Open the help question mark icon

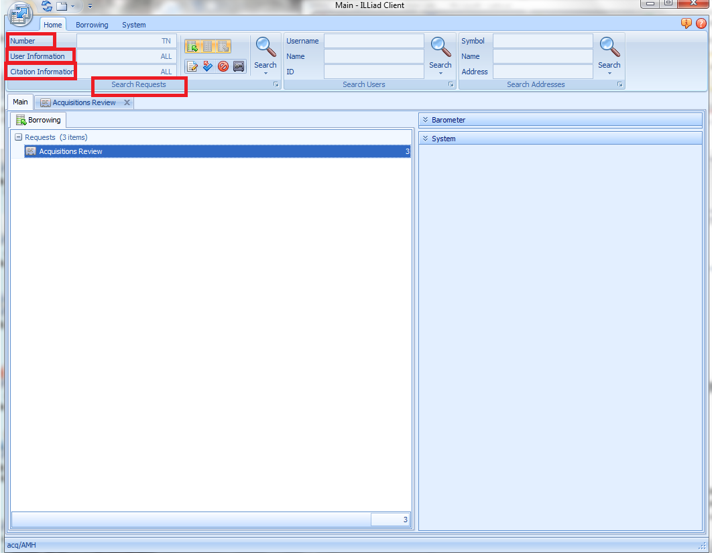[701, 23]
